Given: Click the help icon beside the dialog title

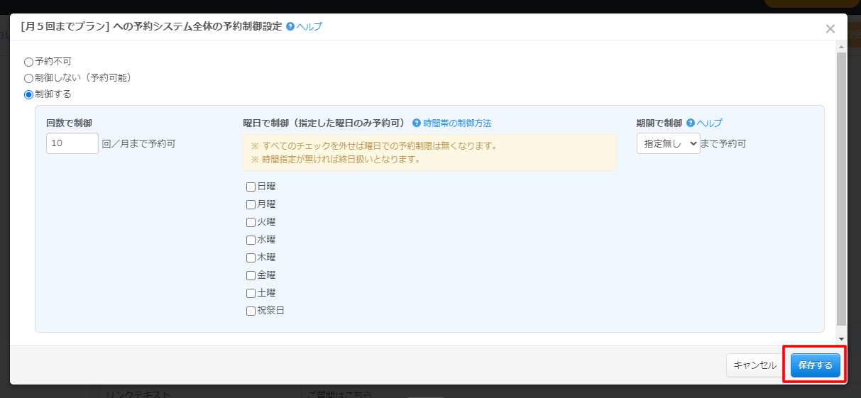Looking at the screenshot, I should 290,26.
